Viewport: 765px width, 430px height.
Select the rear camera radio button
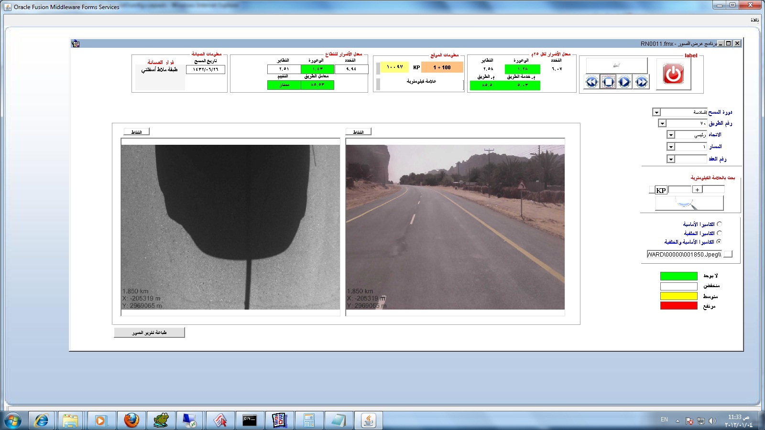point(719,233)
